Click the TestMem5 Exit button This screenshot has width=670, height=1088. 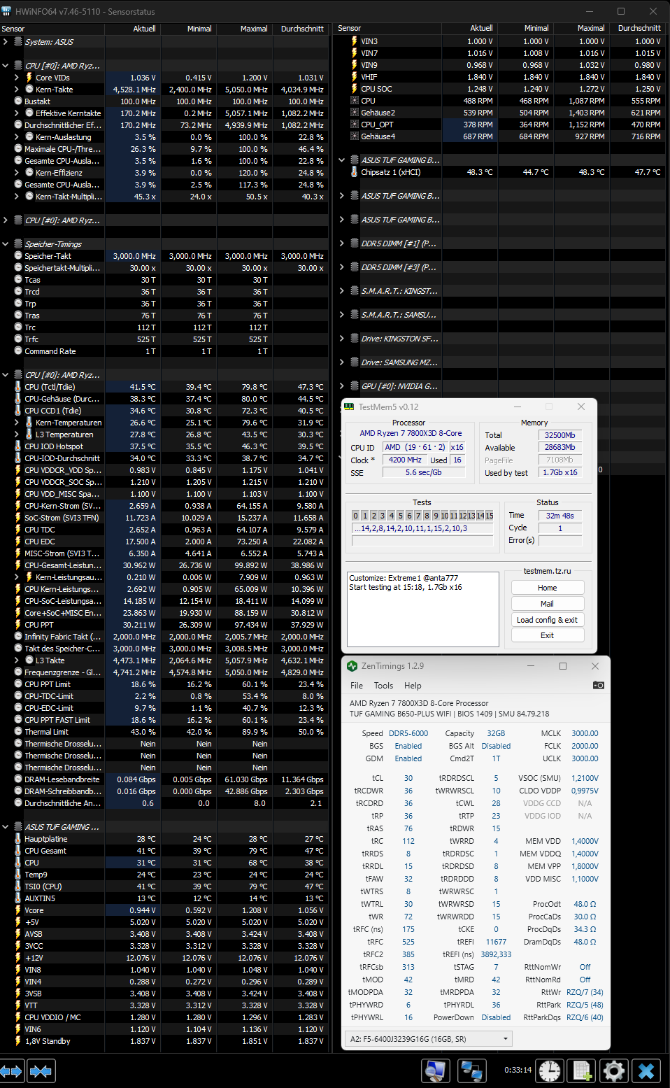tap(548, 635)
